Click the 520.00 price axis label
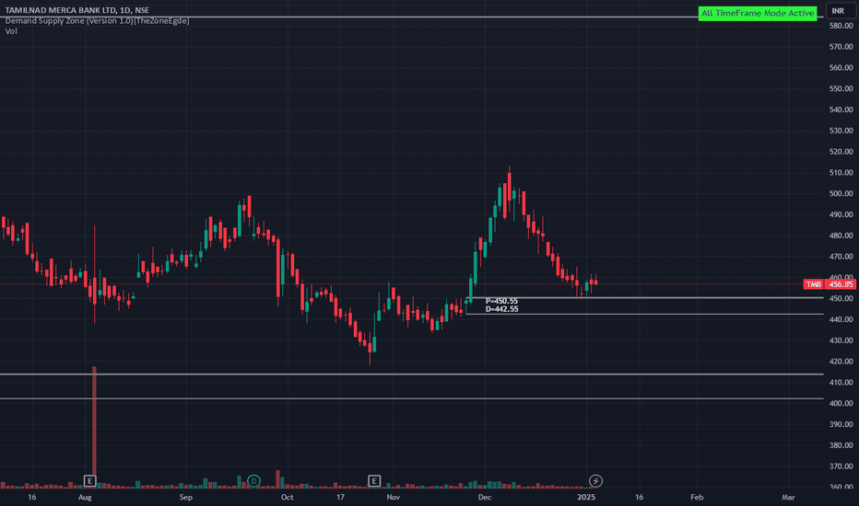This screenshot has width=859, height=506. pos(841,152)
